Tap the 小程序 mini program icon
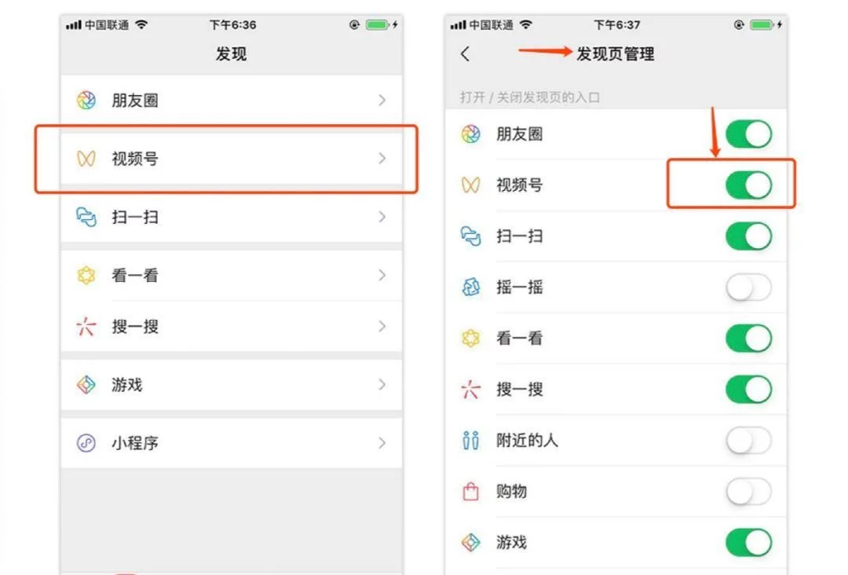848x575 pixels. [86, 443]
